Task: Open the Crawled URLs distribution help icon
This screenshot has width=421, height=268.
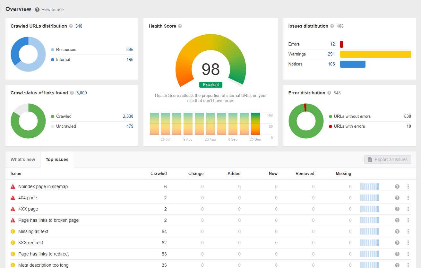Action: coord(71,26)
